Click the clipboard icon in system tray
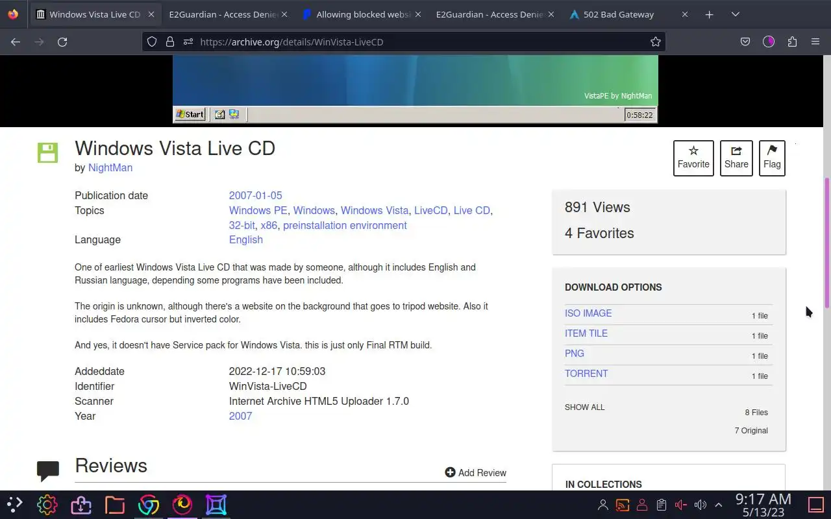The image size is (831, 519). [661, 505]
